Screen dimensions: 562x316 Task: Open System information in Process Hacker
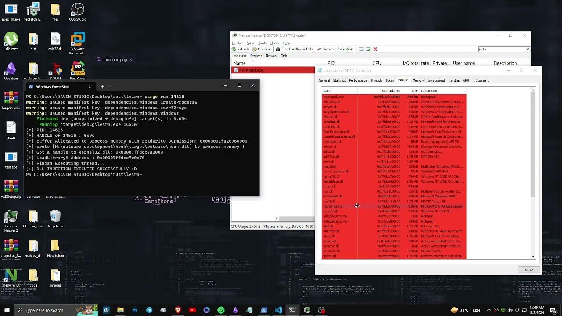click(x=335, y=49)
